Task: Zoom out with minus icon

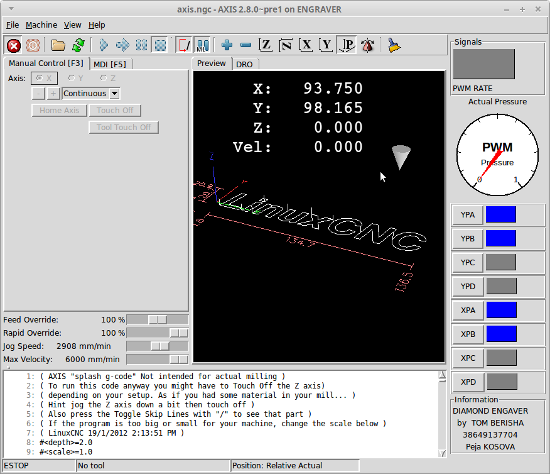Action: tap(246, 46)
